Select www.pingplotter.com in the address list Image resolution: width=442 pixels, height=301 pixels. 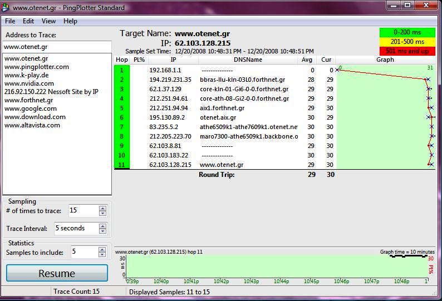(37, 67)
